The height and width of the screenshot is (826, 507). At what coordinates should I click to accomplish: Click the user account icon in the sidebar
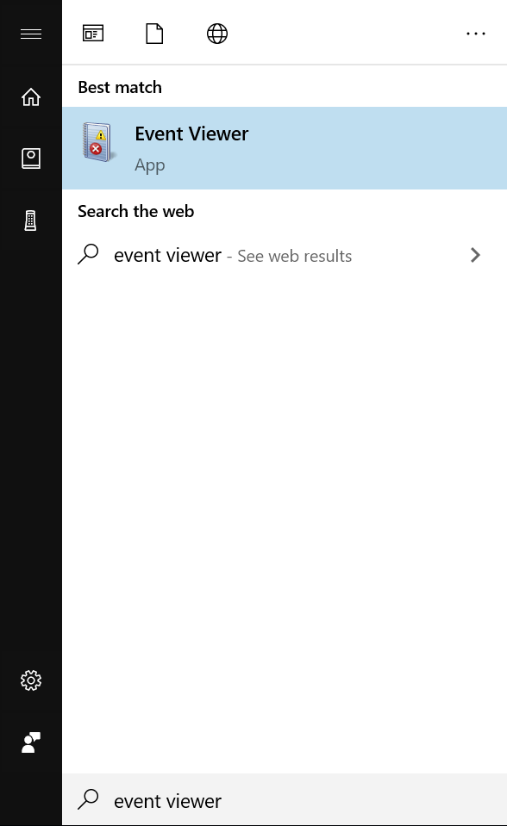point(31,742)
